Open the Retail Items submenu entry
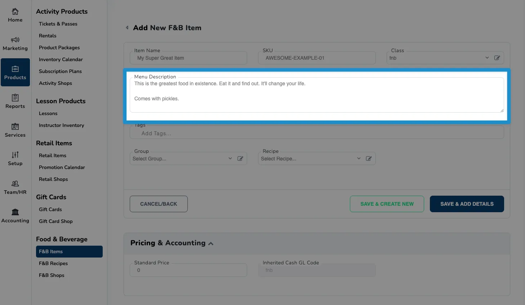The width and height of the screenshot is (525, 305). coord(53,155)
